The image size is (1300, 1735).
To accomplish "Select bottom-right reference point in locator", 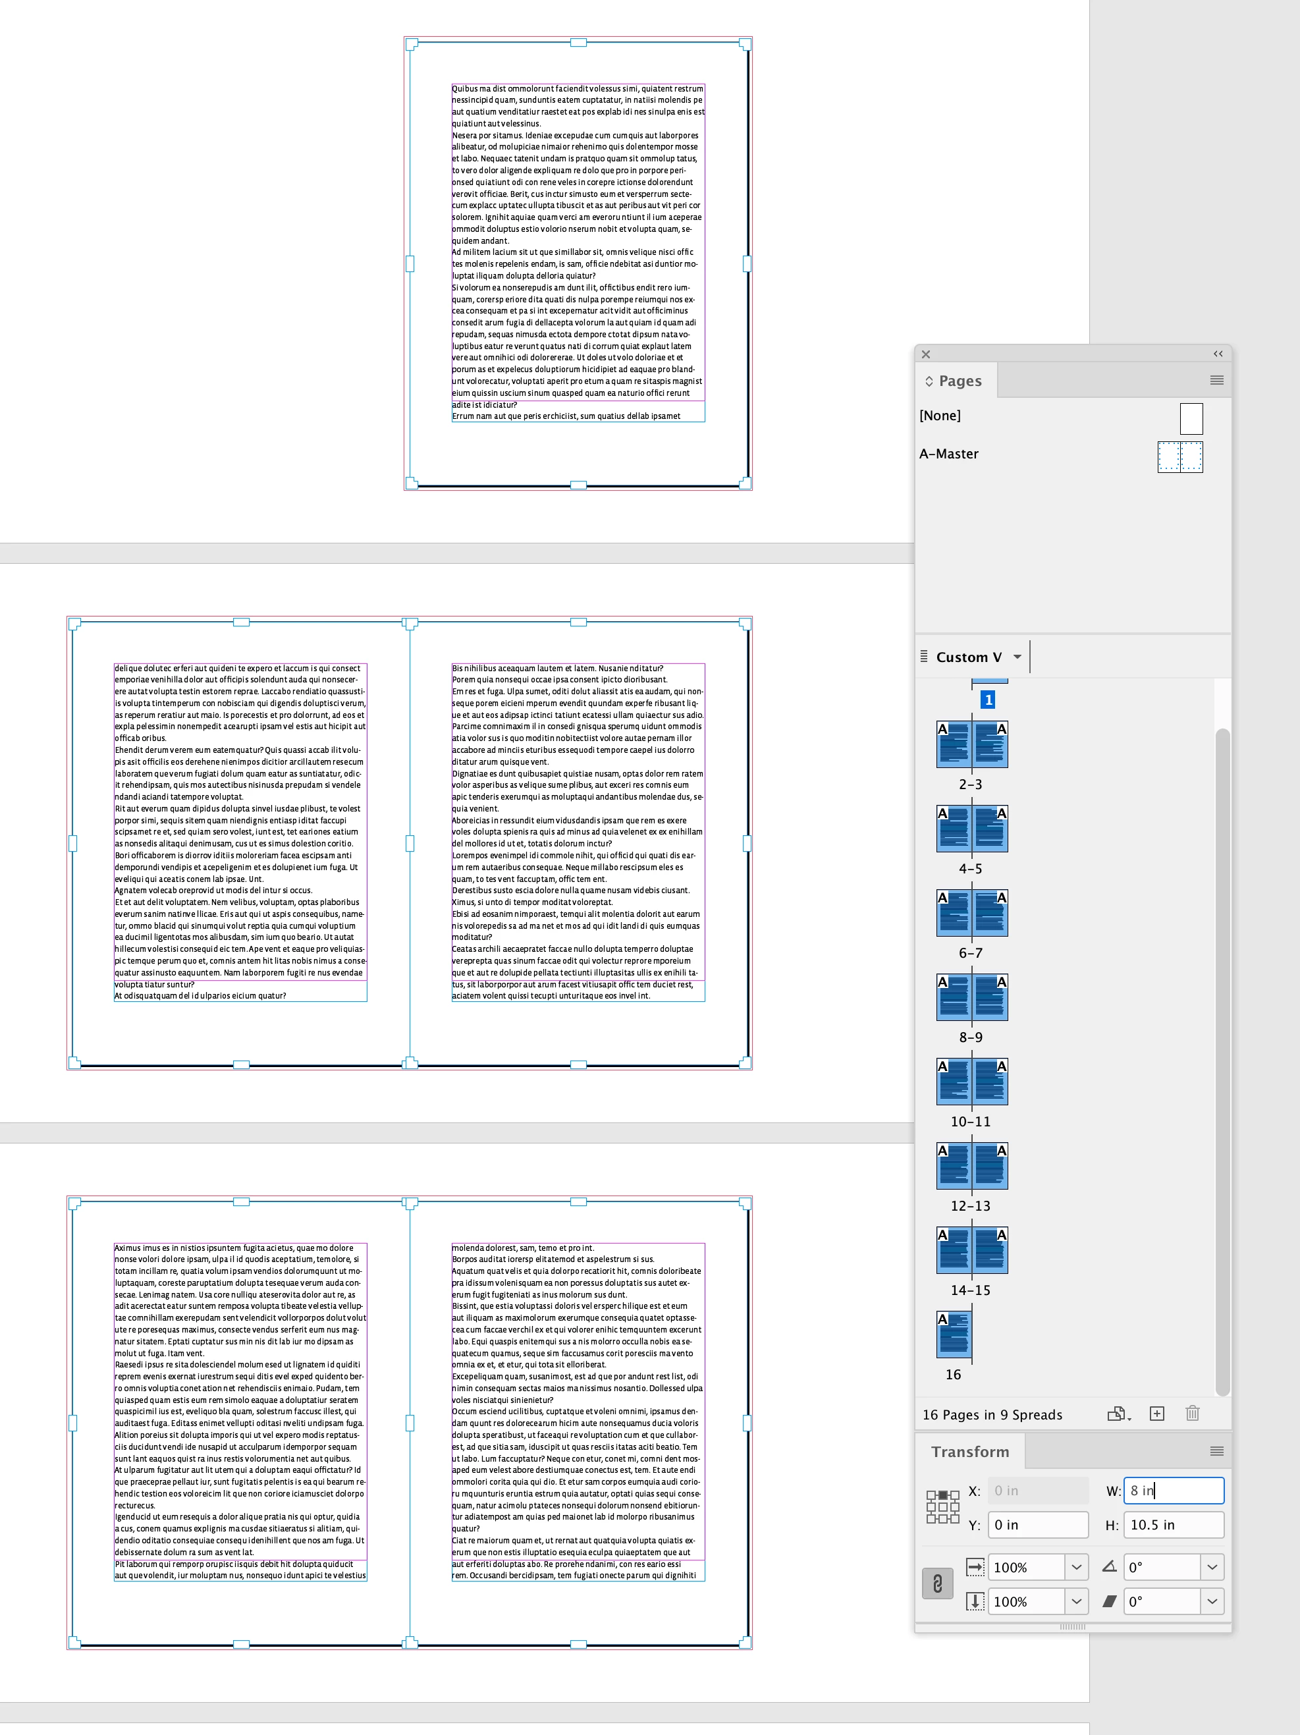I will point(954,1518).
